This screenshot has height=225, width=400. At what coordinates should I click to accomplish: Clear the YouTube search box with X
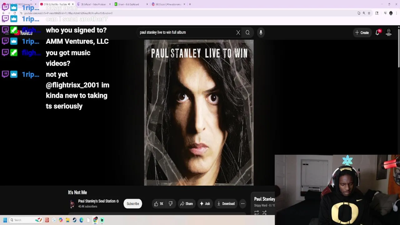[x=238, y=32]
